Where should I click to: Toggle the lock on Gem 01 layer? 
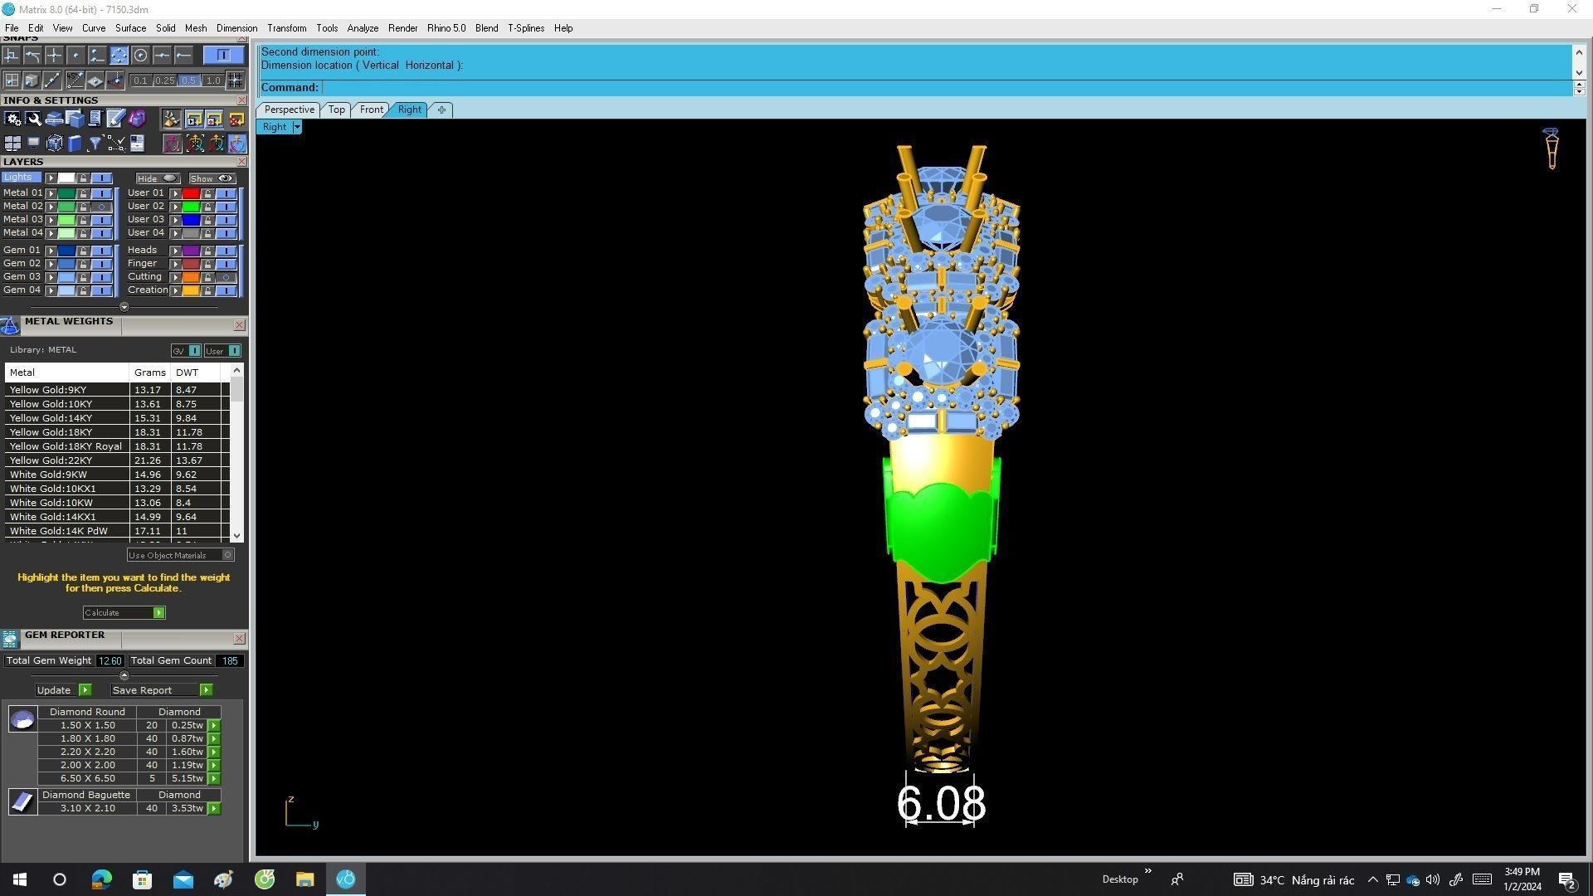(x=83, y=251)
